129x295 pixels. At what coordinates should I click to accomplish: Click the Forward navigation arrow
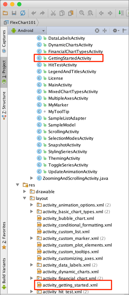110,13
